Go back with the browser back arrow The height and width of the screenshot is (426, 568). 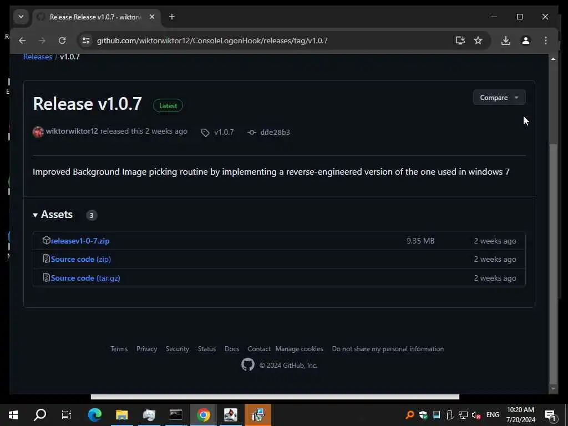coord(22,40)
